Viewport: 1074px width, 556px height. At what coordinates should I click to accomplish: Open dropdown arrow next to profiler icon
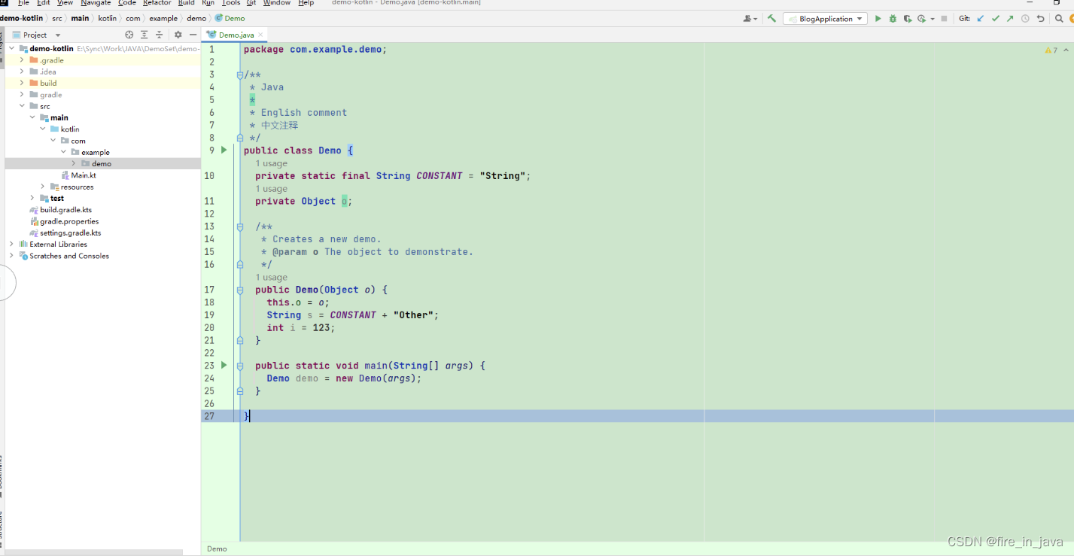(933, 19)
